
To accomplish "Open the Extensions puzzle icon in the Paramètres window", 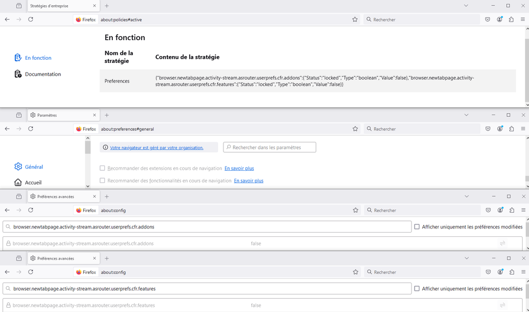I will (x=511, y=129).
